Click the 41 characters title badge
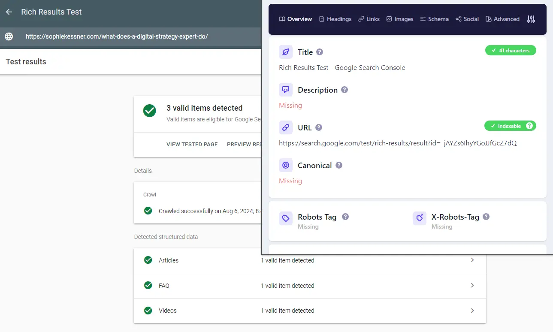 point(511,51)
